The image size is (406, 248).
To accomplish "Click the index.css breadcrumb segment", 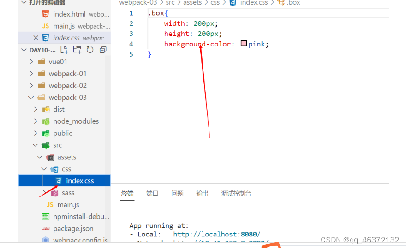I will (254, 3).
